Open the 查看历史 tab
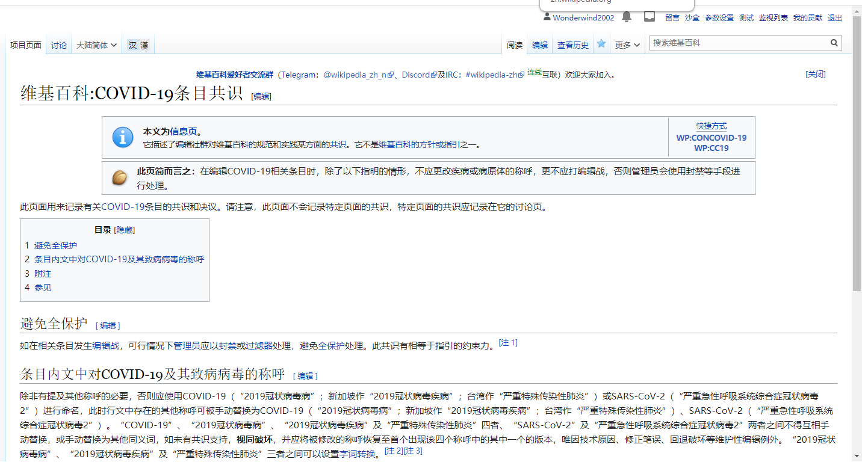This screenshot has height=462, width=862. pyautogui.click(x=573, y=45)
